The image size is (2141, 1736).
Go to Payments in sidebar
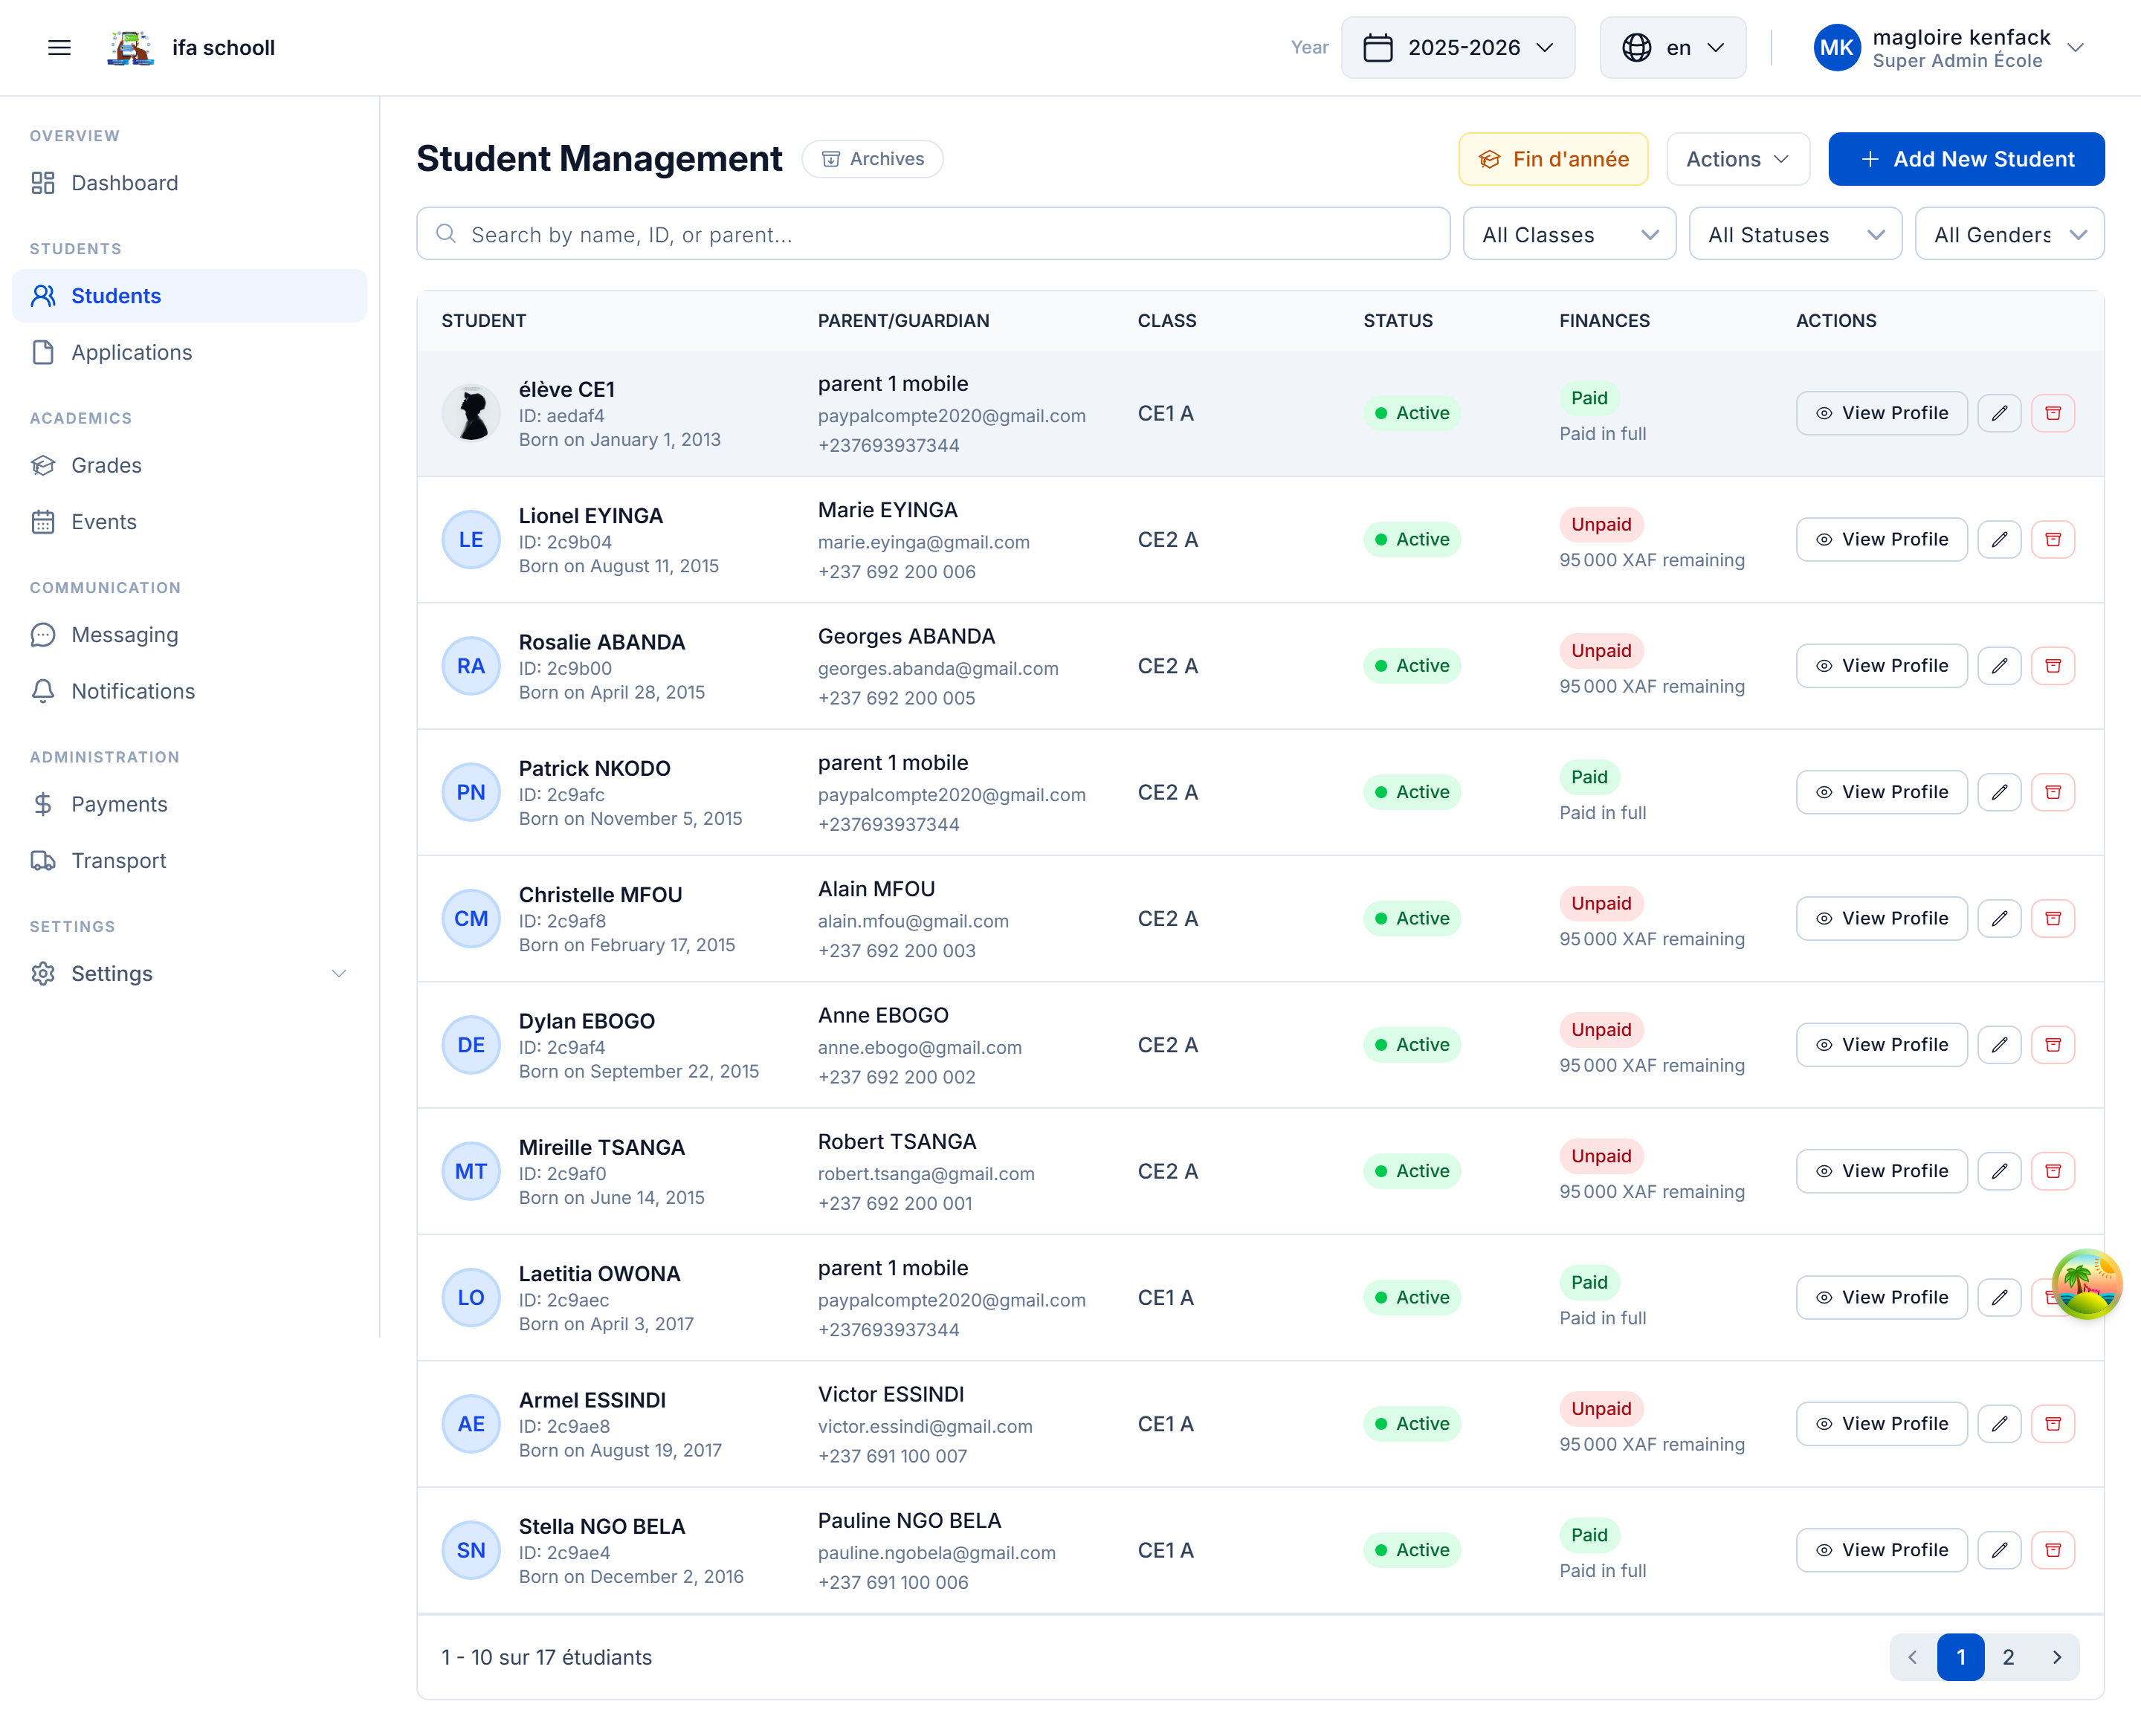(x=119, y=804)
